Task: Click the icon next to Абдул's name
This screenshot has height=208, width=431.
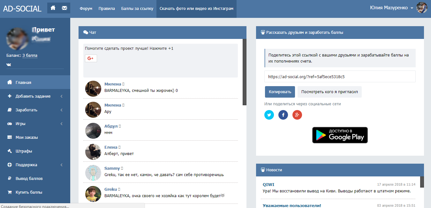Action: [x=120, y=126]
